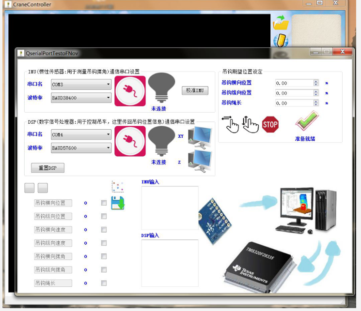Click the IMU pink plug connect icon

click(130, 91)
